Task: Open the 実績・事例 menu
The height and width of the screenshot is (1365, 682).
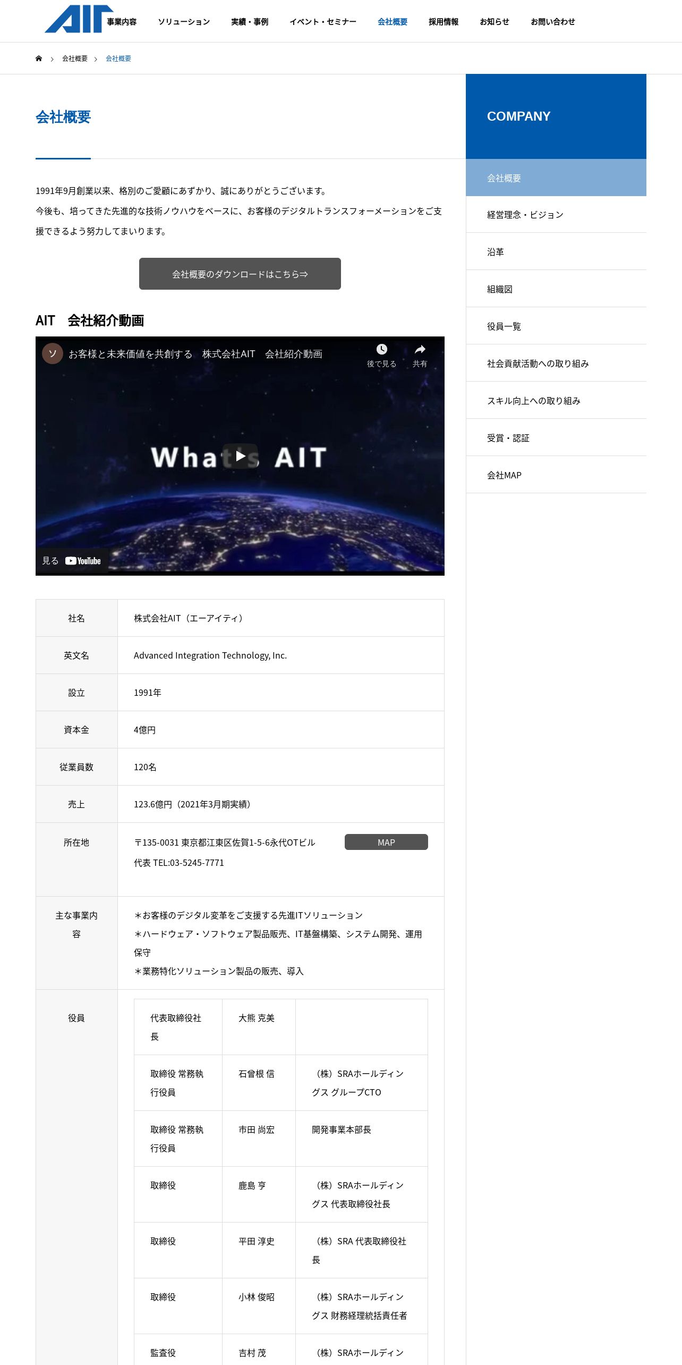Action: coord(250,22)
